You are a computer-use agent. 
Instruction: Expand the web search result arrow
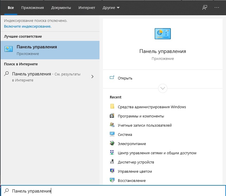tap(92, 77)
